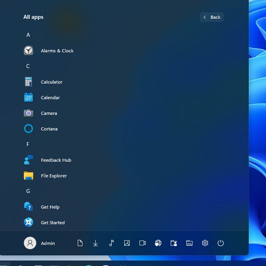
Task: Select the Camera label text
Action: coord(49,113)
